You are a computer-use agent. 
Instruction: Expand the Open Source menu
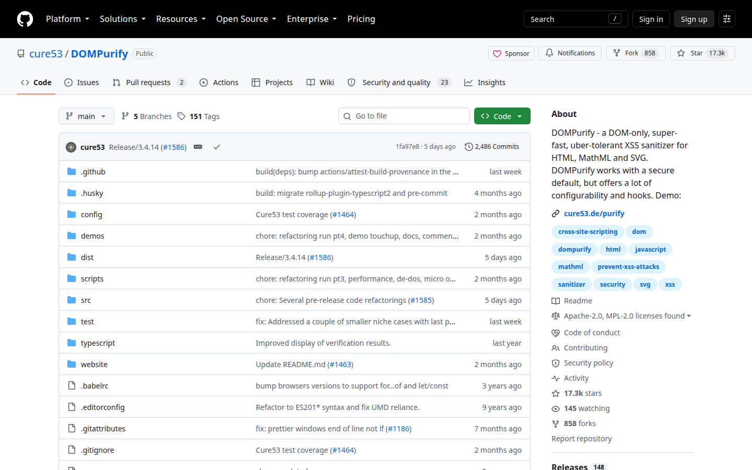[x=246, y=19]
